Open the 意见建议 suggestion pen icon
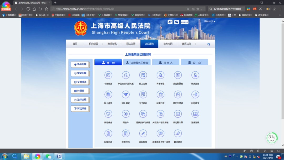 178,133
